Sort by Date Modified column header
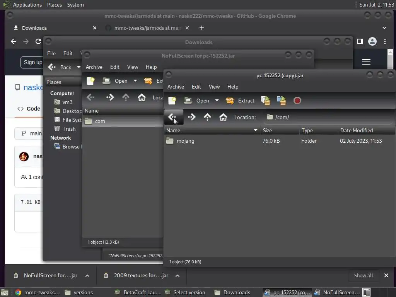 (367, 130)
